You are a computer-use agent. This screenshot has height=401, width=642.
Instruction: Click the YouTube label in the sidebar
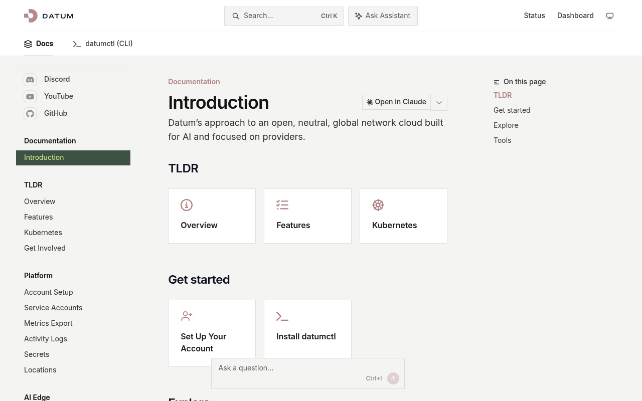point(59,96)
